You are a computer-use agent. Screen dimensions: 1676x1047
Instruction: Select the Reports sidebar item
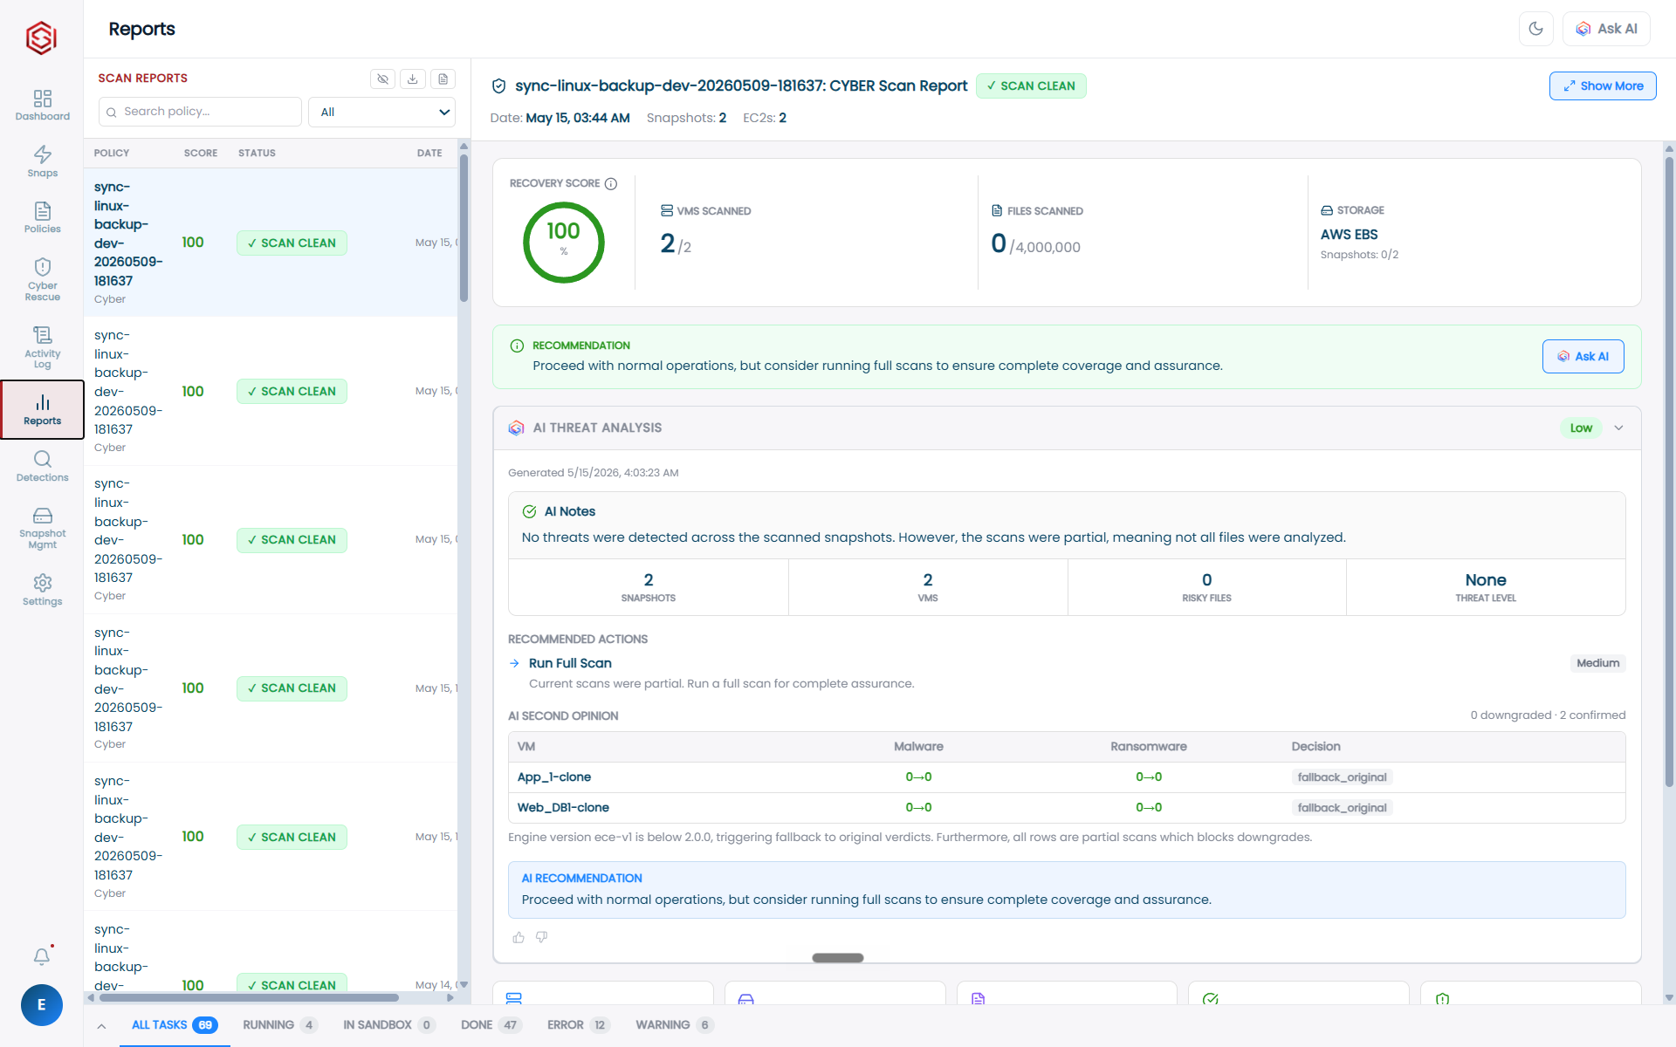[x=42, y=409]
